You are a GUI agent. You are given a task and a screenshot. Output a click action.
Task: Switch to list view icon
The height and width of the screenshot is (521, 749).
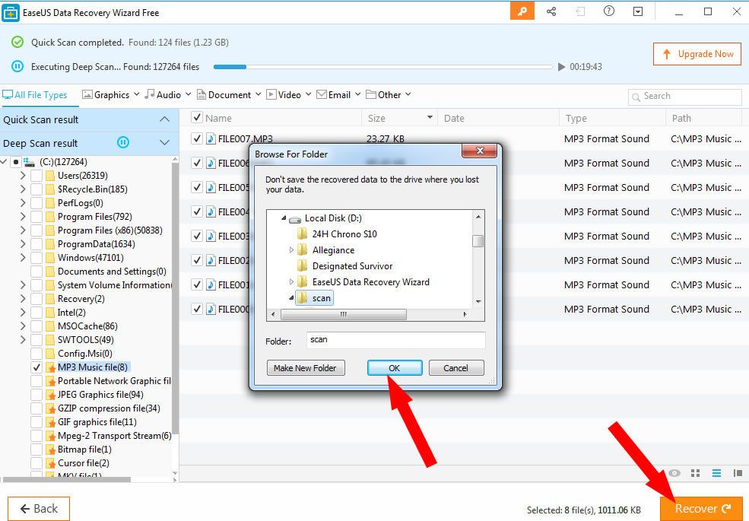716,473
